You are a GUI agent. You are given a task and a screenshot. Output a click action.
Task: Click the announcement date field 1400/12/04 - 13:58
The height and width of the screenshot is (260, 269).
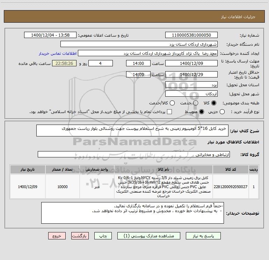[x=50, y=35]
